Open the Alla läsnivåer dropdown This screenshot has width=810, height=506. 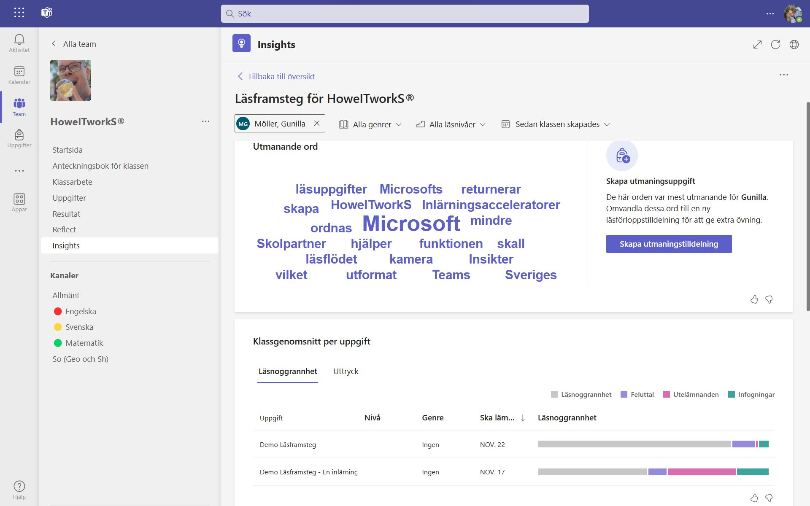[x=451, y=124]
